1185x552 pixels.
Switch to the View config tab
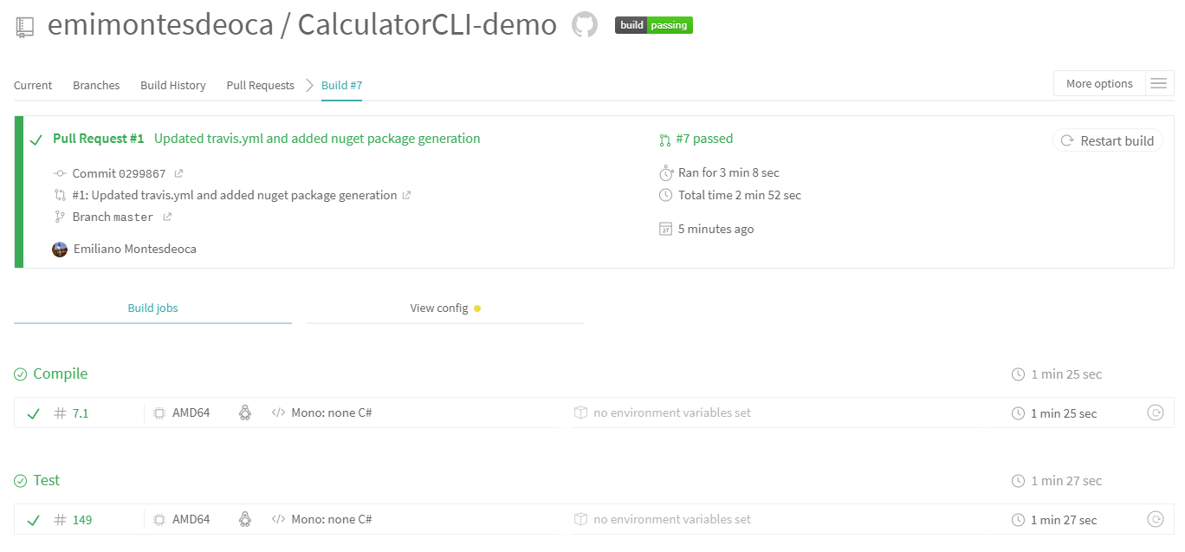point(440,308)
